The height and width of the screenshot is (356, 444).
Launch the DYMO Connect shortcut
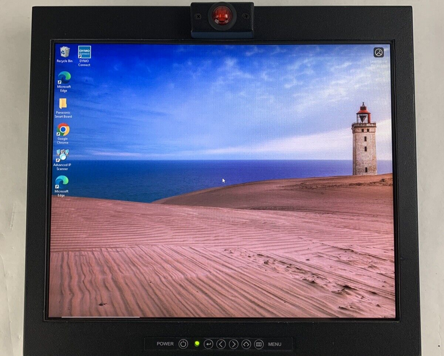pos(84,53)
